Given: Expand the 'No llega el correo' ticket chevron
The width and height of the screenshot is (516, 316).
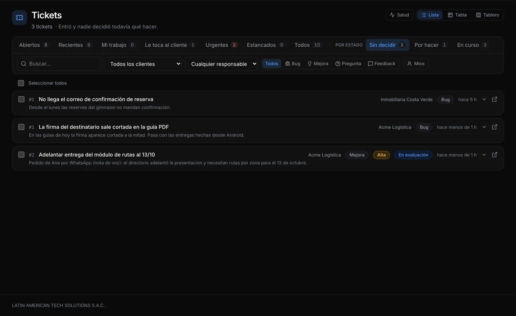Looking at the screenshot, I should click(484, 99).
